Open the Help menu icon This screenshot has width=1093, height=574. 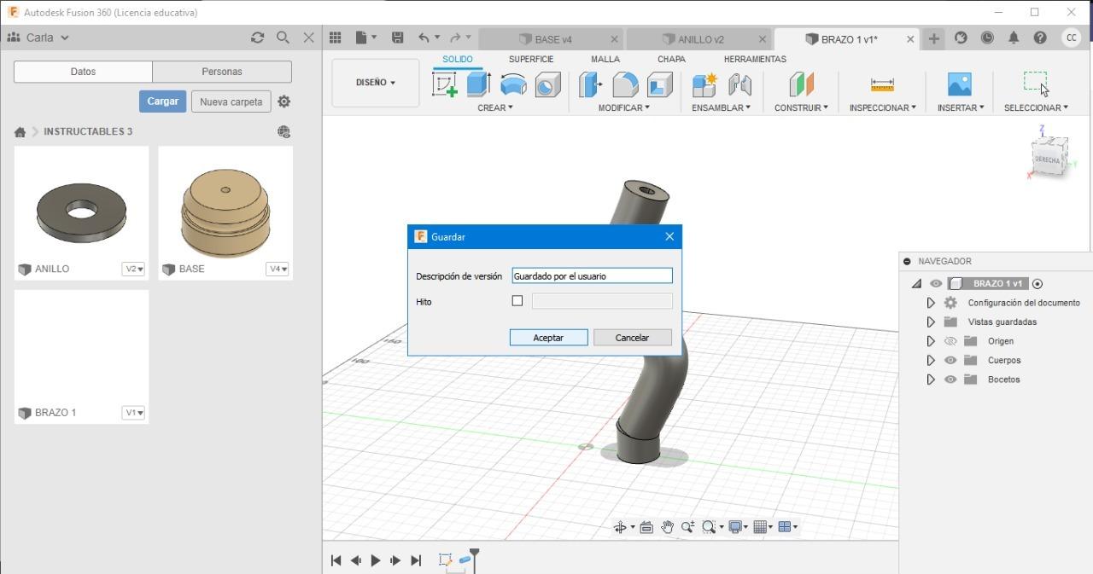point(1040,38)
